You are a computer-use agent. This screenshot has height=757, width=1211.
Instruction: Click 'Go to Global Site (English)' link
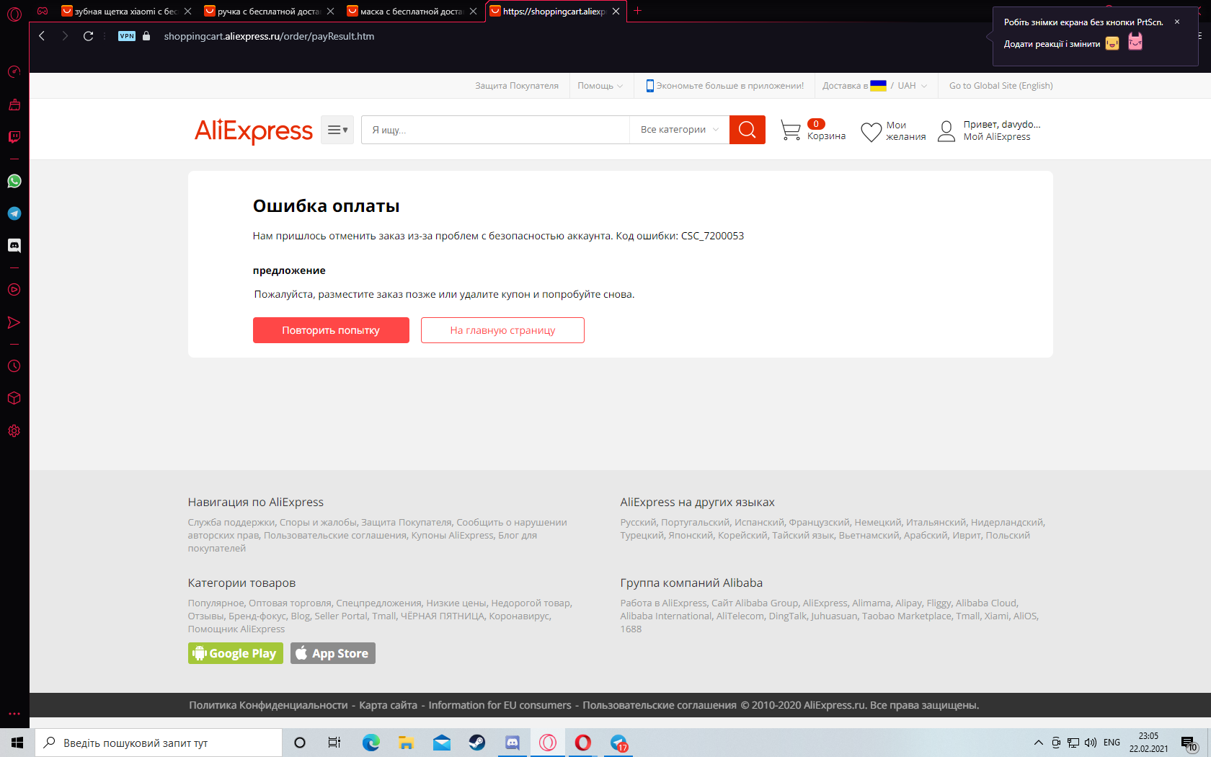pyautogui.click(x=1001, y=86)
